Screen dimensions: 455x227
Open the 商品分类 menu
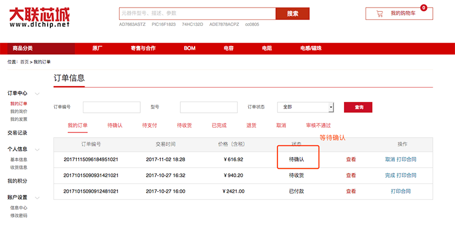click(x=23, y=48)
